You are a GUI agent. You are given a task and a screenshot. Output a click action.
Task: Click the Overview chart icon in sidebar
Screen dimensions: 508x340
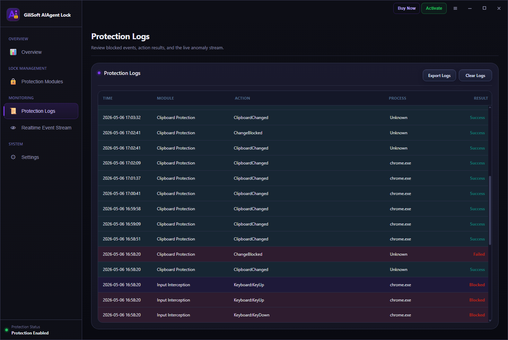pyautogui.click(x=13, y=52)
